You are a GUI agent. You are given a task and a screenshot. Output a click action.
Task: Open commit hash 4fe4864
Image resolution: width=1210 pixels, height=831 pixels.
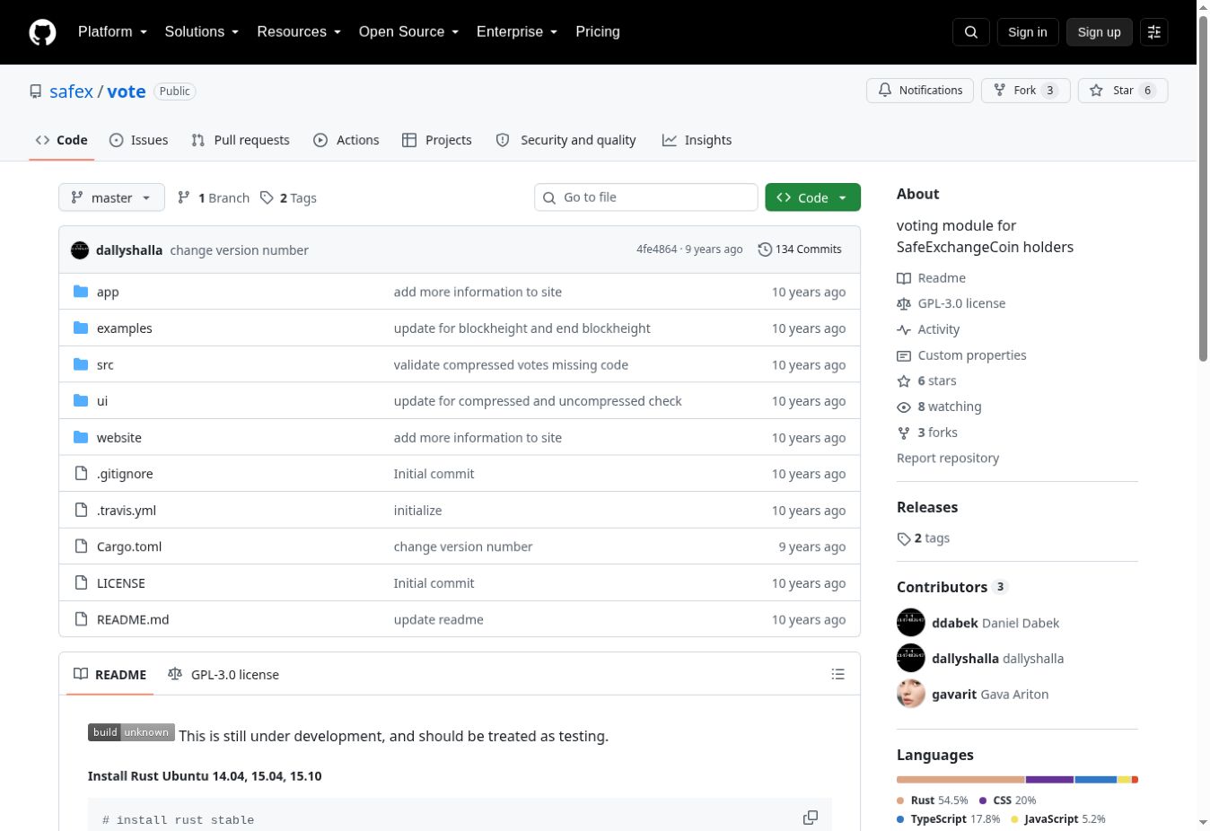[657, 249]
